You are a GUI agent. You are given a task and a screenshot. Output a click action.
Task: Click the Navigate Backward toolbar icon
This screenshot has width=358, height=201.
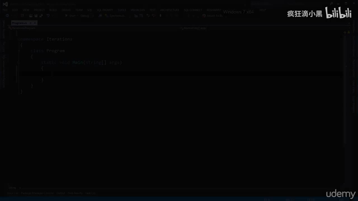(x=7, y=16)
